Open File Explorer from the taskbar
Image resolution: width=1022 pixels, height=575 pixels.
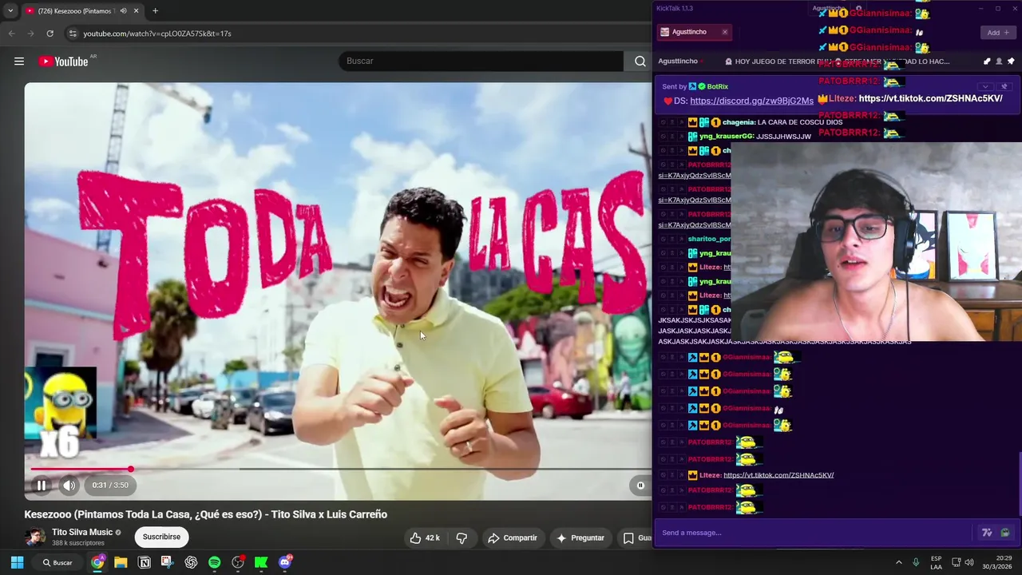pos(121,562)
